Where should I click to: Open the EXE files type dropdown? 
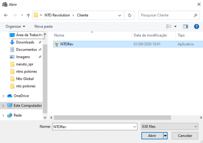pos(170,127)
